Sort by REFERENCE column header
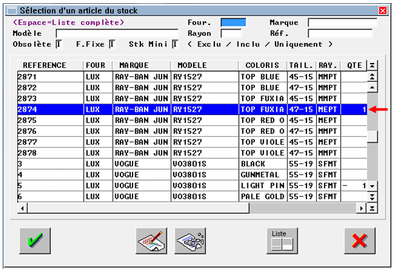 point(44,66)
